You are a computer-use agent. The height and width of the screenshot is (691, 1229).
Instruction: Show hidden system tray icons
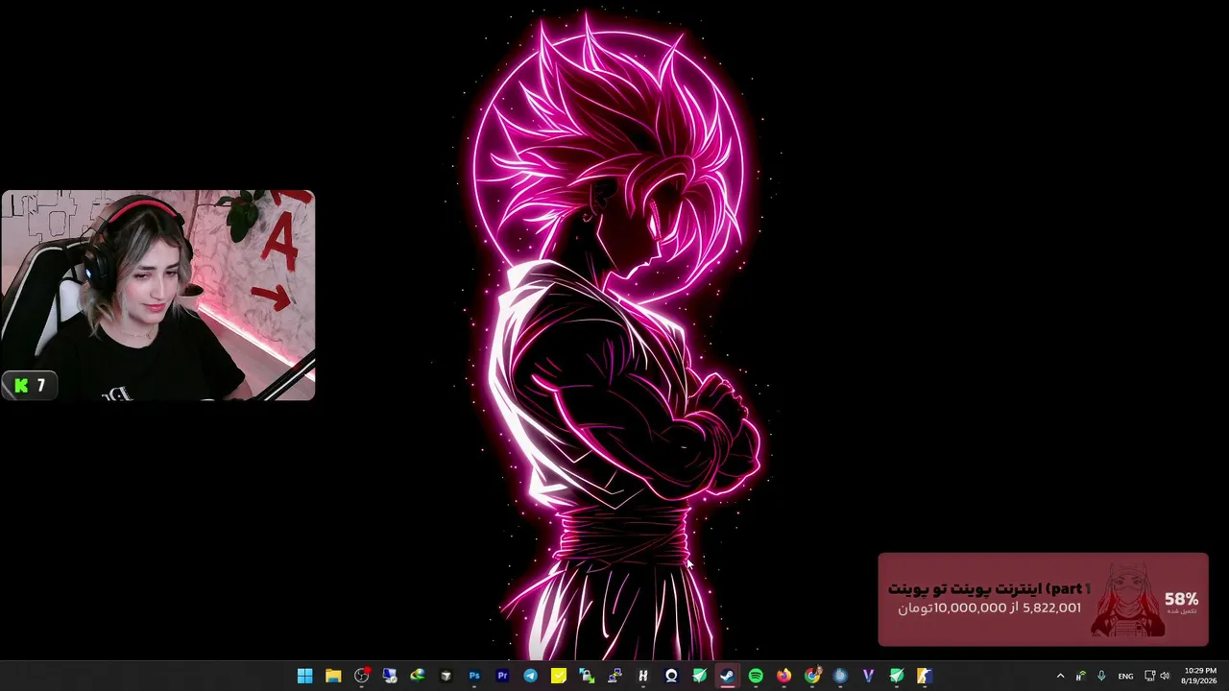point(1060,676)
